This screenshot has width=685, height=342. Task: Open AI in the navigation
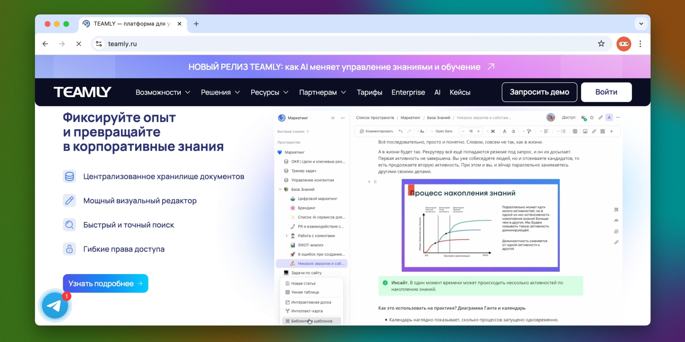point(437,92)
